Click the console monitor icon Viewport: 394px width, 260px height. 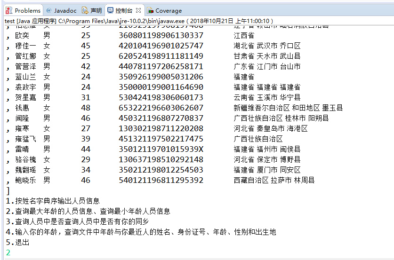click(110, 10)
